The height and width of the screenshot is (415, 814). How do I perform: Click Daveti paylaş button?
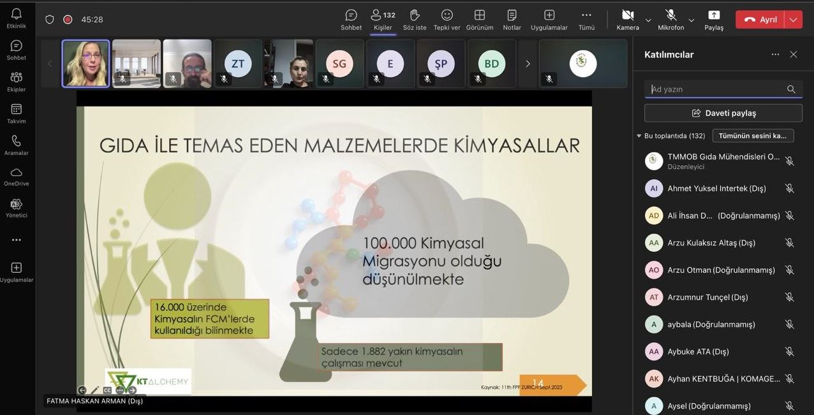pos(723,113)
